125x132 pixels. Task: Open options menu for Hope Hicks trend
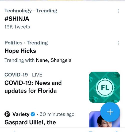(x=119, y=43)
